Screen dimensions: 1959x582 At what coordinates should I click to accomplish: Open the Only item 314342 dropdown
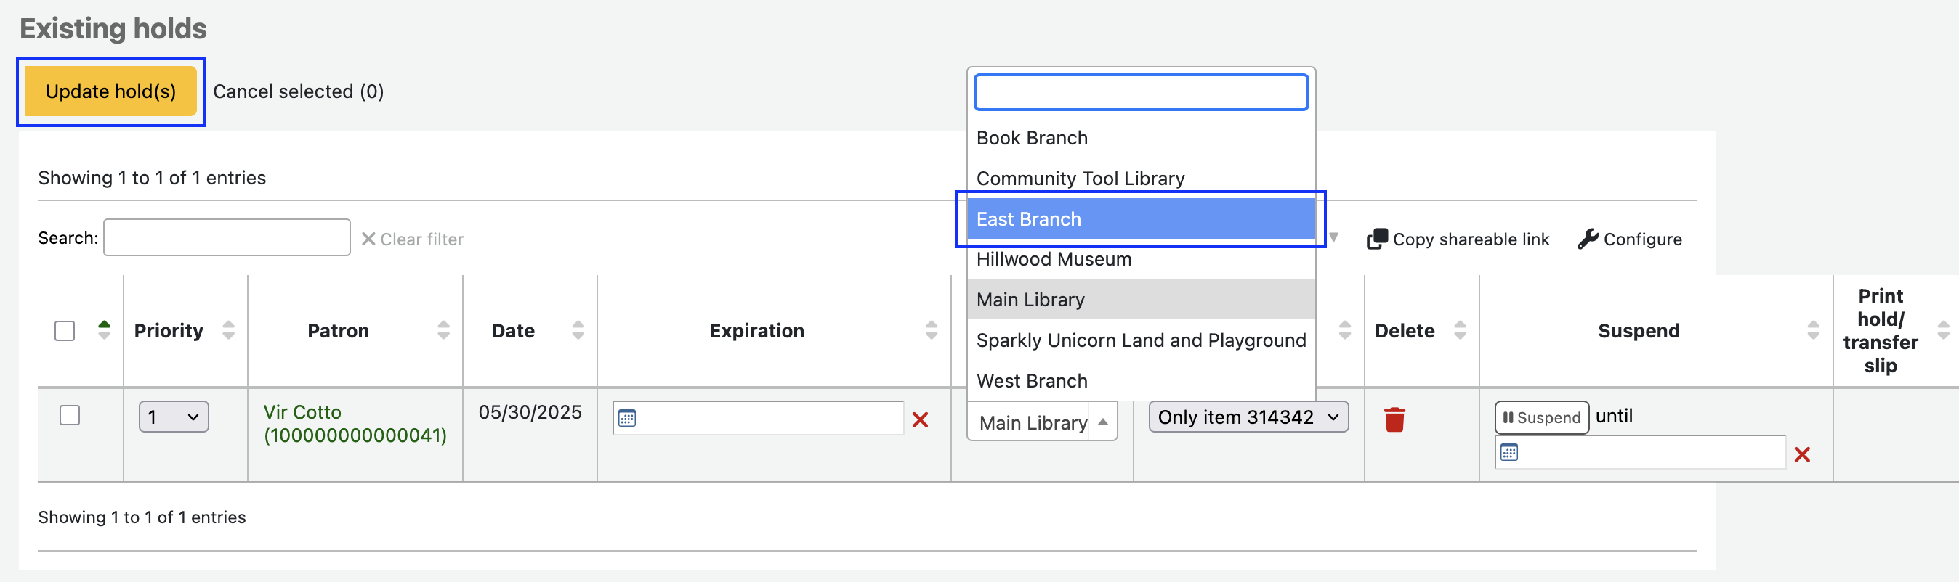click(1247, 417)
